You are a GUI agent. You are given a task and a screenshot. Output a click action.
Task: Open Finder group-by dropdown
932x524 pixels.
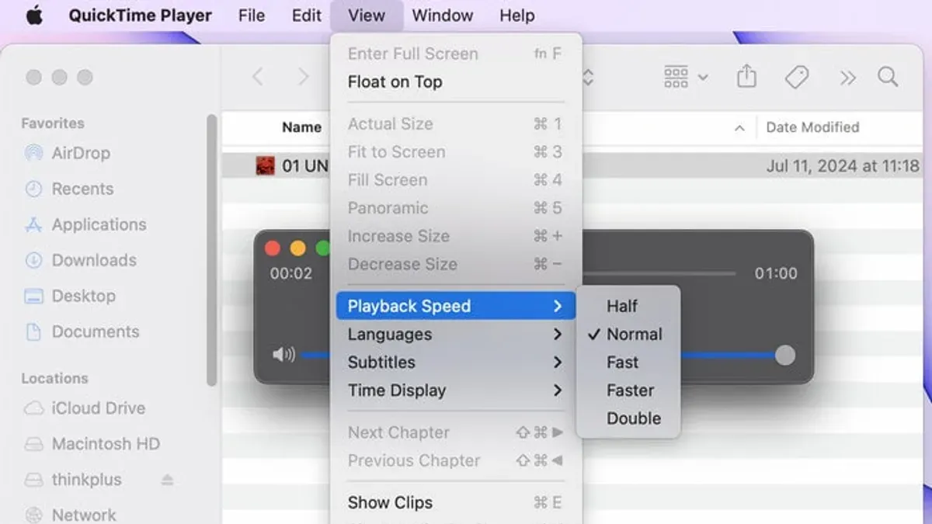(685, 77)
